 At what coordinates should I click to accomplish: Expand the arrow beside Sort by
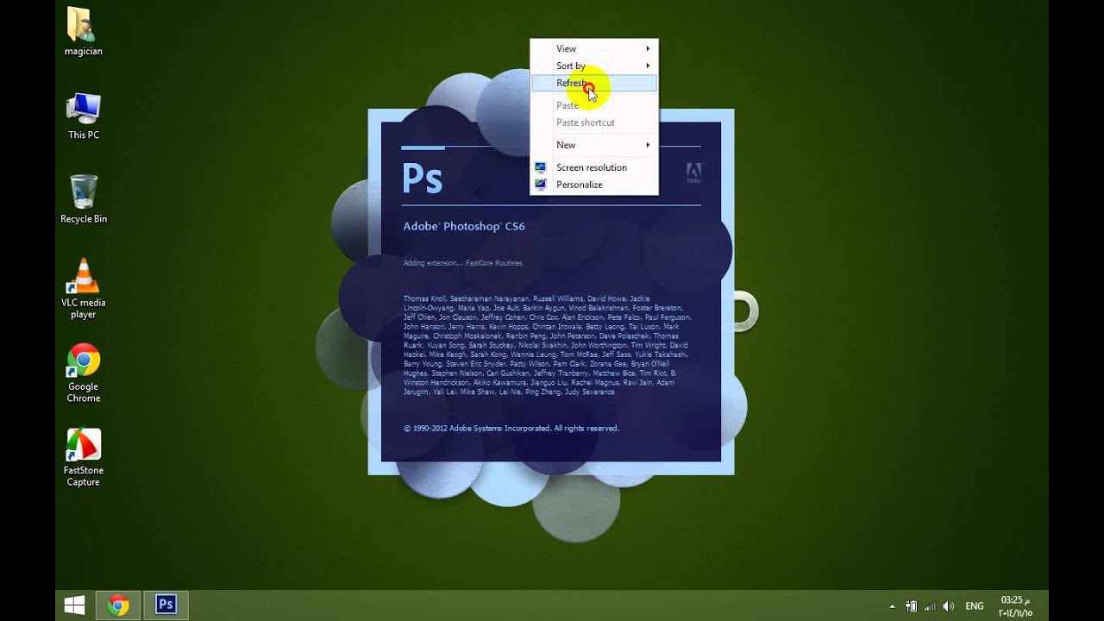(x=648, y=66)
